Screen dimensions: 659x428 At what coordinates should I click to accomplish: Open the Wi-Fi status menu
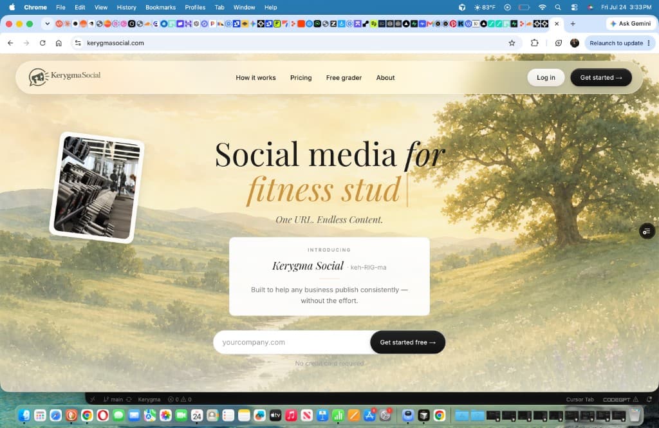pyautogui.click(x=542, y=7)
